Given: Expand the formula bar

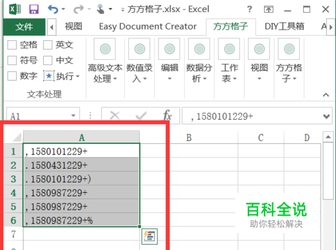Looking at the screenshot, I should (x=327, y=116).
